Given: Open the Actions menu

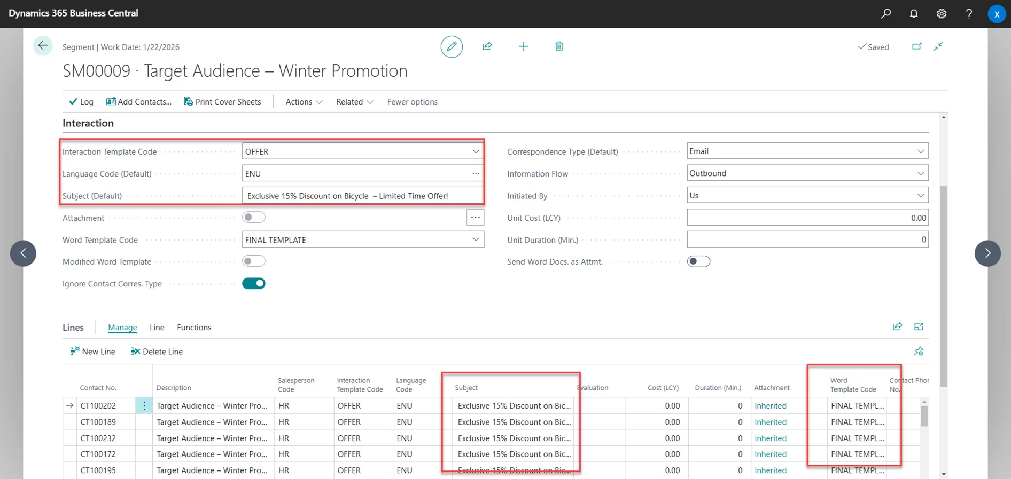Looking at the screenshot, I should pos(304,102).
